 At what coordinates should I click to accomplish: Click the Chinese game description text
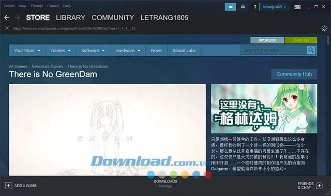tap(260, 154)
